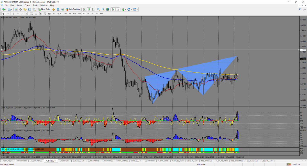307x166 pixels.
Task: Select the Fibonacci retracement tool
Action: [x=31, y=14]
